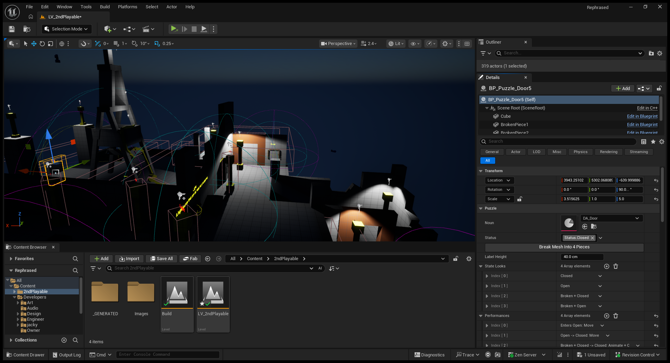
Task: Toggle scale snapping icon
Action: pos(157,44)
